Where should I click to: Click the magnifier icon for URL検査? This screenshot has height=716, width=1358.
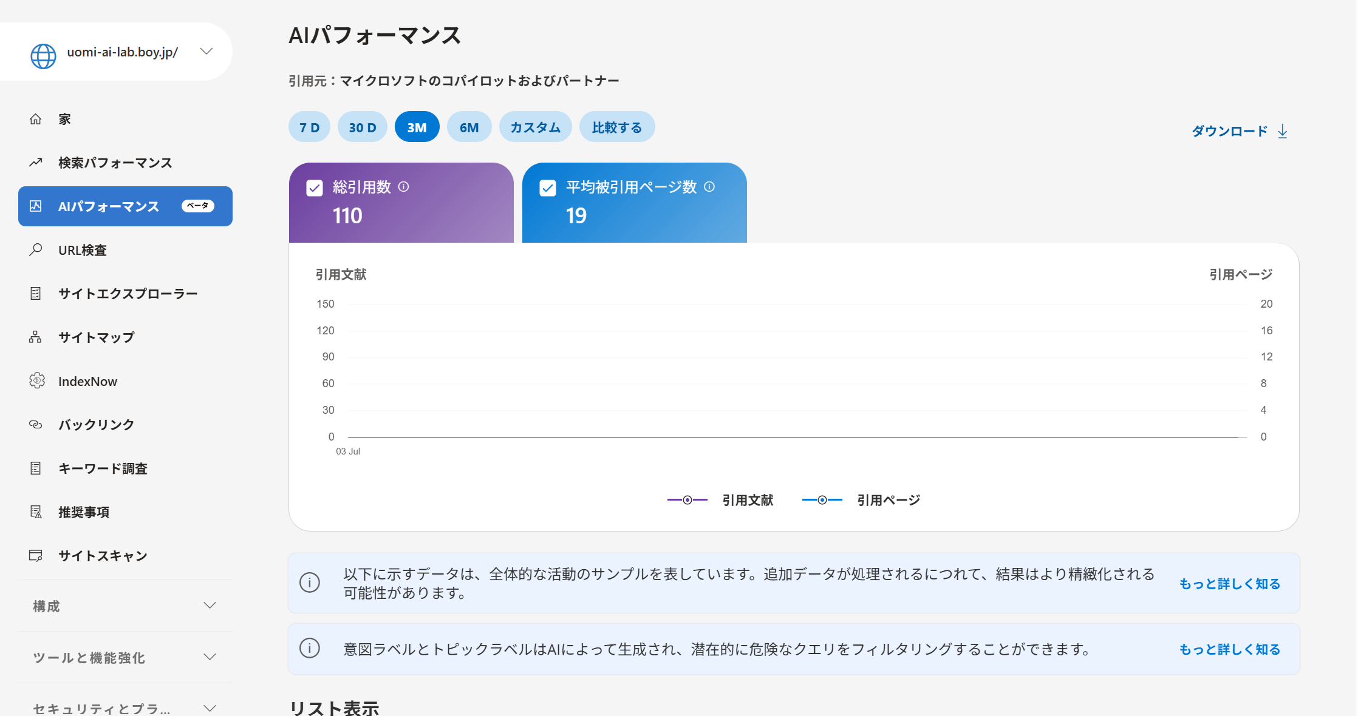point(36,249)
